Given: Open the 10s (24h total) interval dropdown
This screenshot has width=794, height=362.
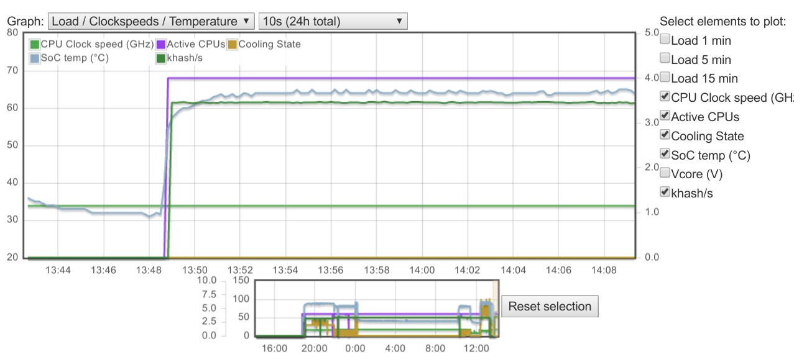Looking at the screenshot, I should 333,21.
